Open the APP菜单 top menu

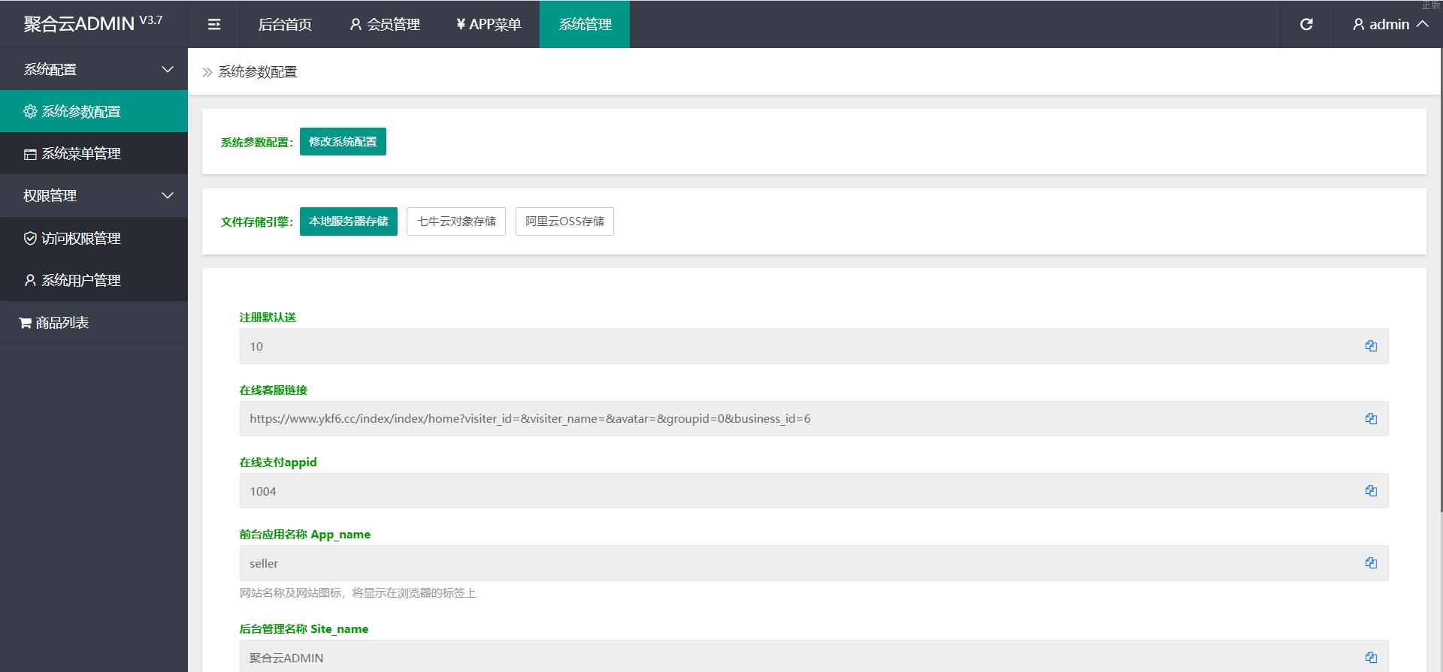click(x=489, y=25)
